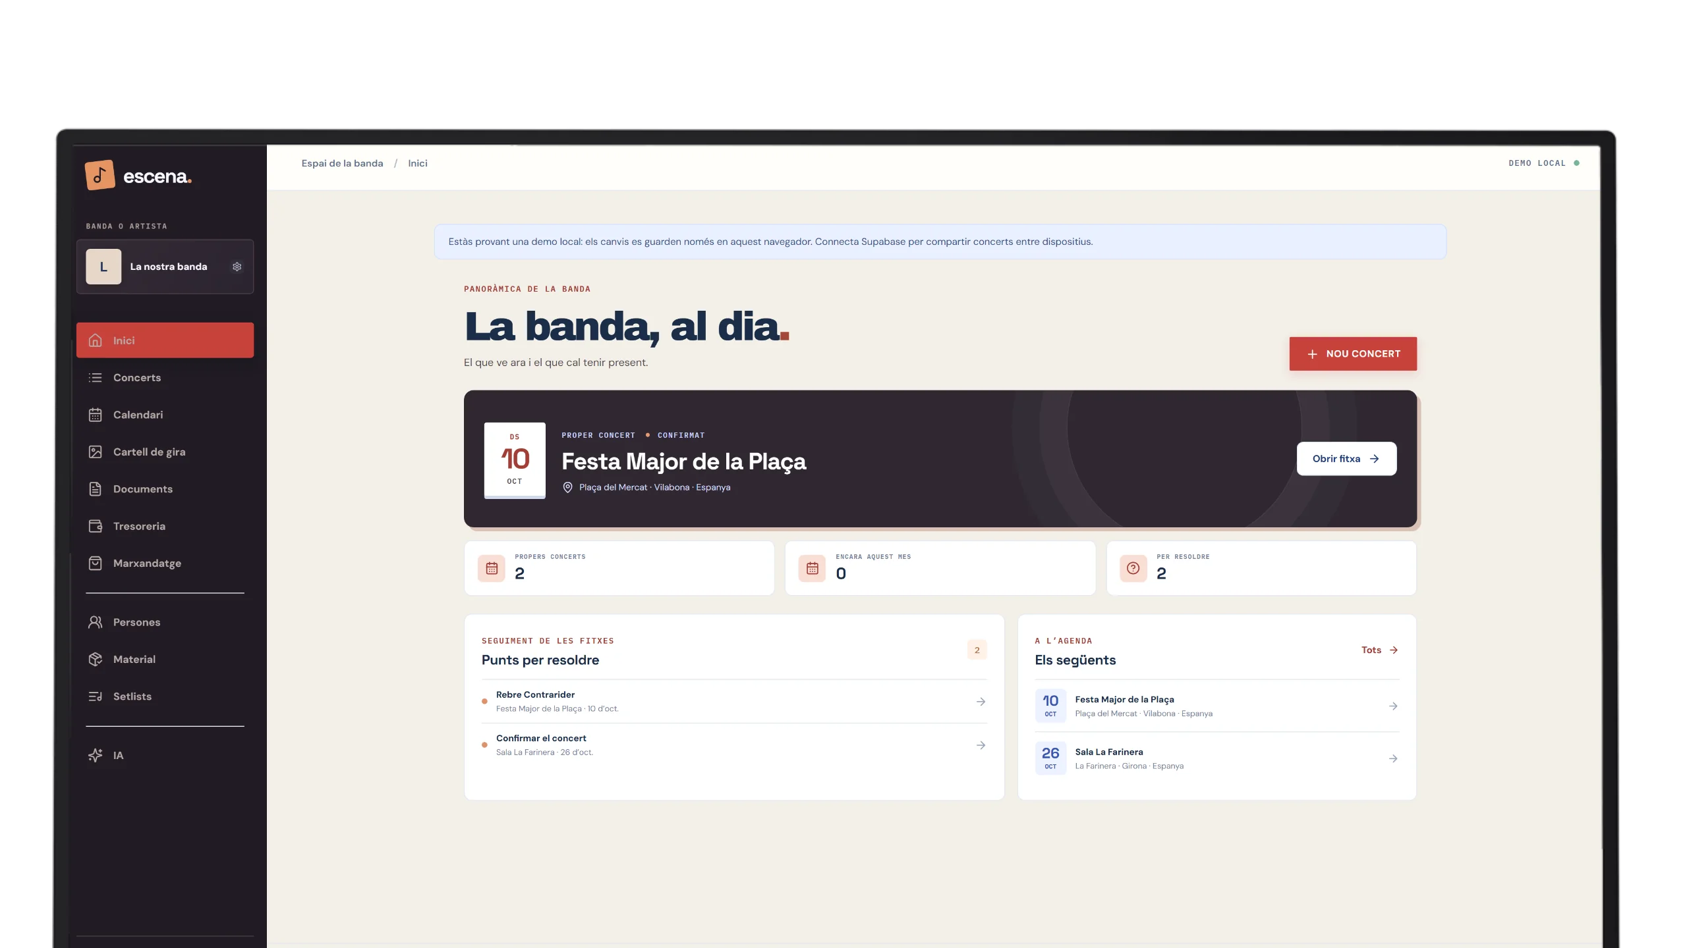Click the Sala La Farinera agenda title
This screenshot has width=1687, height=948.
[1109, 752]
